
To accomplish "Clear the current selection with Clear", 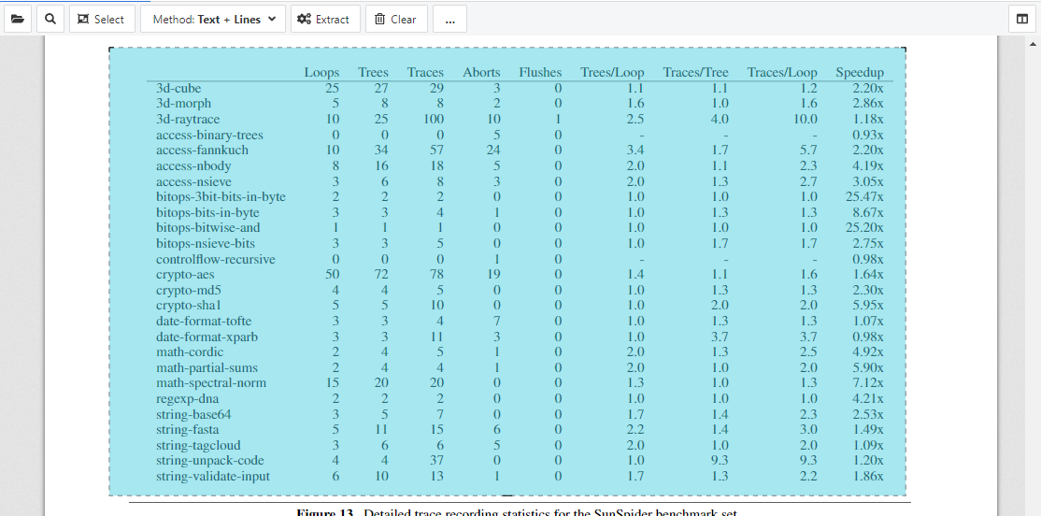I will (x=395, y=19).
